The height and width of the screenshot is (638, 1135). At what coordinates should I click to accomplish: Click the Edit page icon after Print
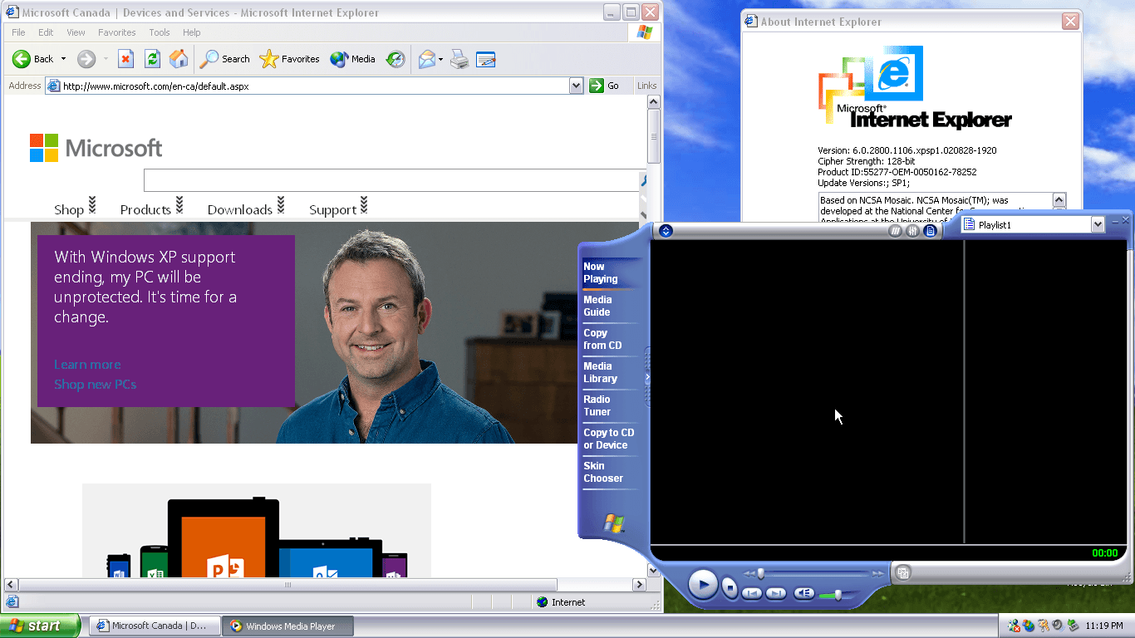point(486,59)
